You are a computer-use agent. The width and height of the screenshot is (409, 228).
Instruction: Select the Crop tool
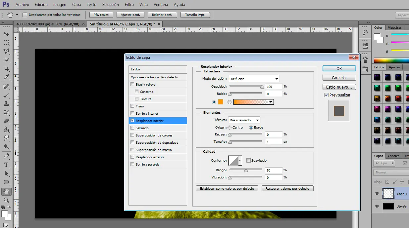[6, 68]
